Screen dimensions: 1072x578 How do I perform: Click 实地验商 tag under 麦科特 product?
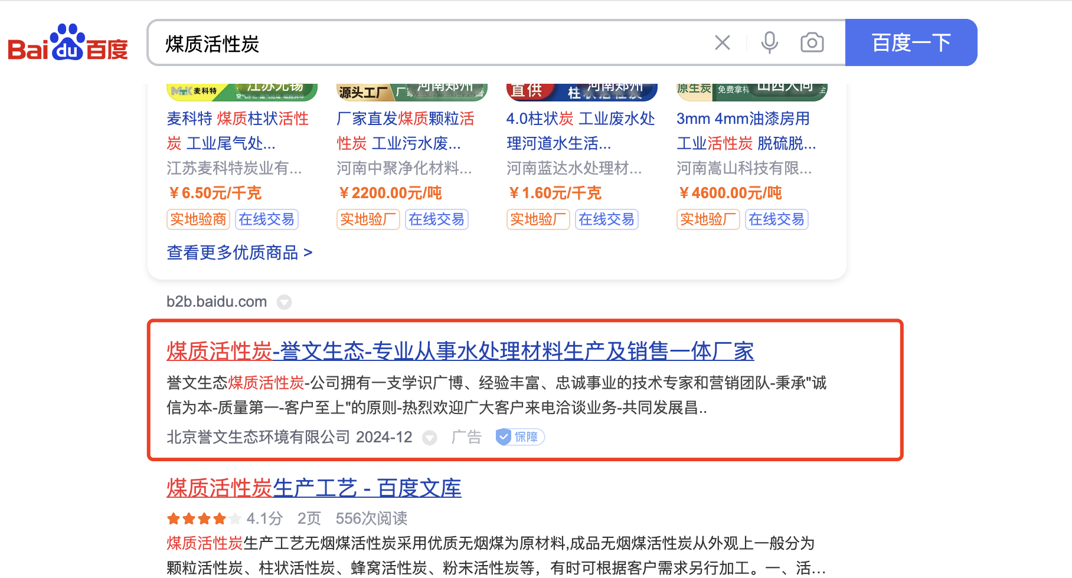click(x=198, y=219)
